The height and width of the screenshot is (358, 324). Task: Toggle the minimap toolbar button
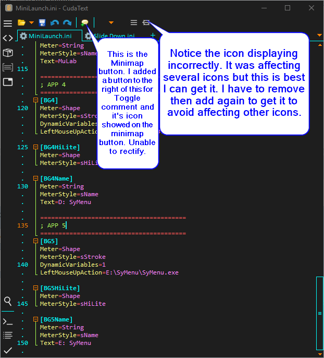point(84,23)
